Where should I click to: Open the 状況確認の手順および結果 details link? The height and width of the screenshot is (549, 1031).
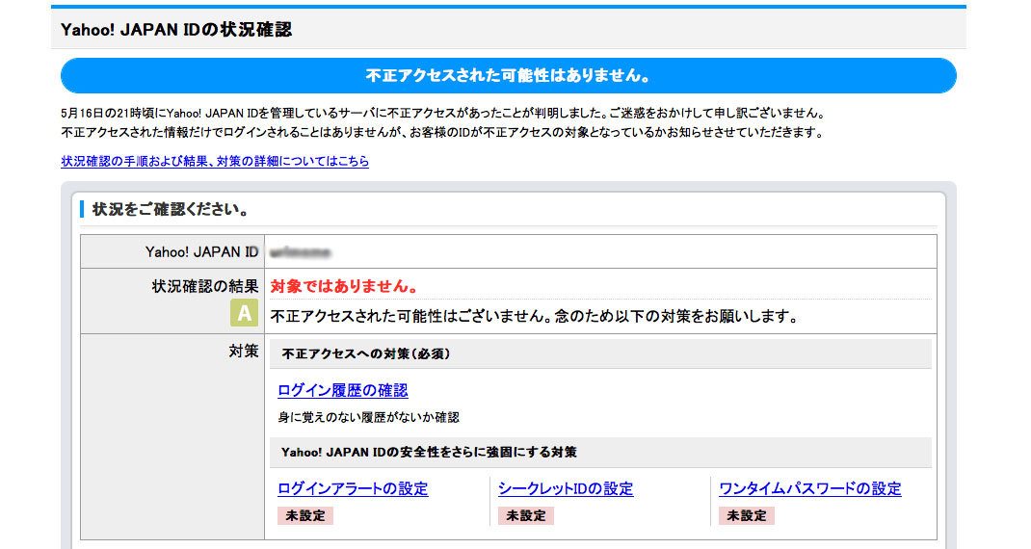click(215, 161)
